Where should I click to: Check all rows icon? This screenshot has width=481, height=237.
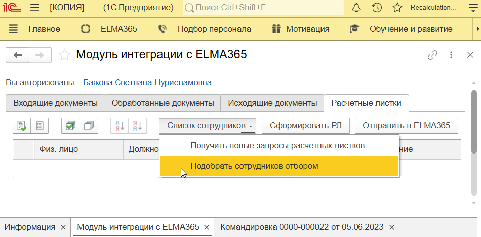pos(70,126)
